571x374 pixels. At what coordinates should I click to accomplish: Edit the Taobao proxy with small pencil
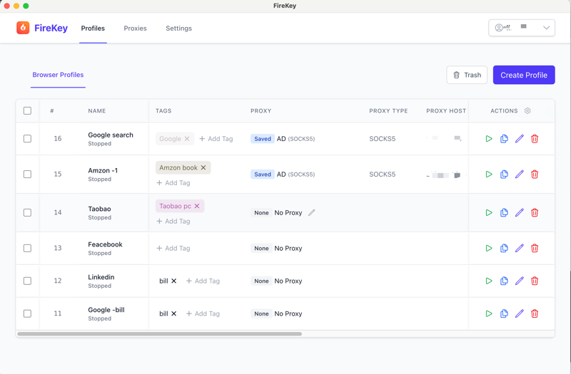coord(312,213)
